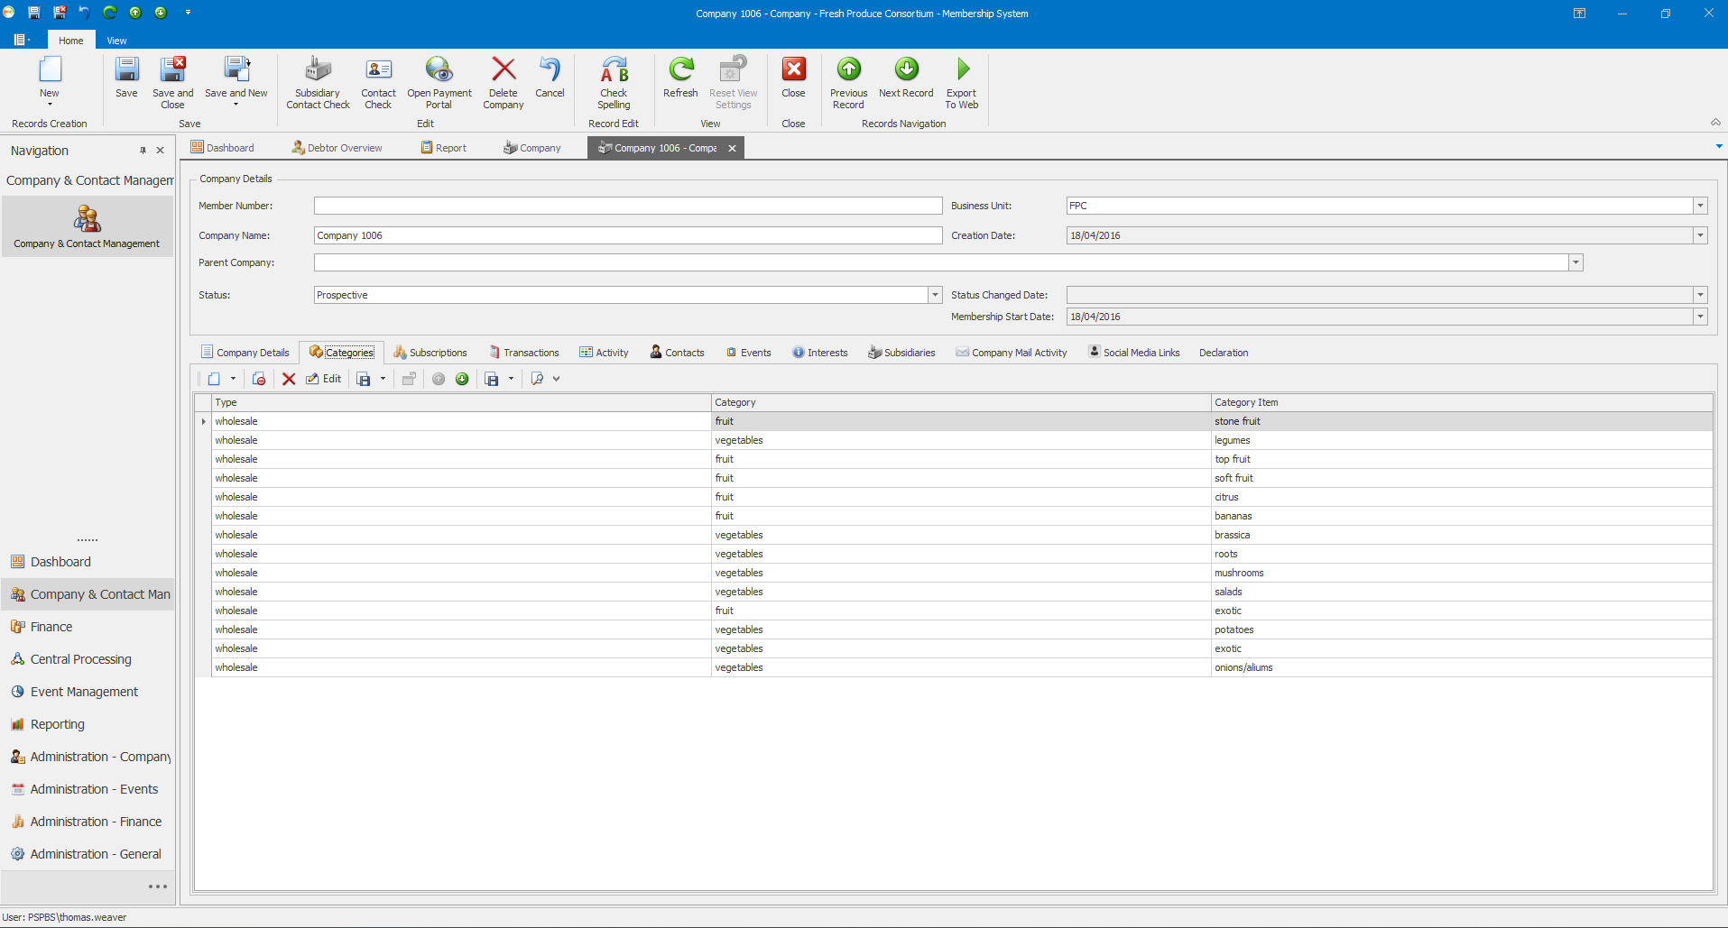1728x928 pixels.
Task: Delete selected category row with red X
Action: (289, 379)
